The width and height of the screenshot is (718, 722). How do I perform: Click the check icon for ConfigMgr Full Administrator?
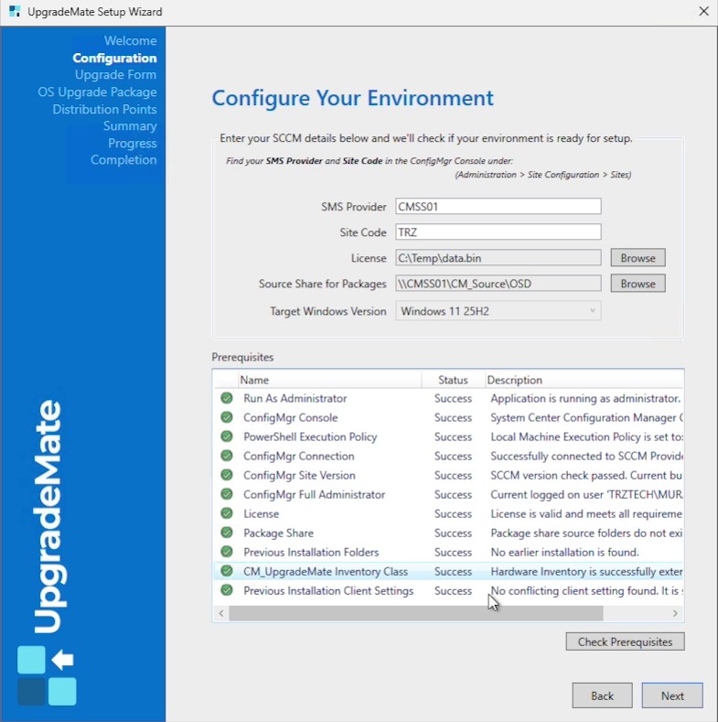[227, 494]
